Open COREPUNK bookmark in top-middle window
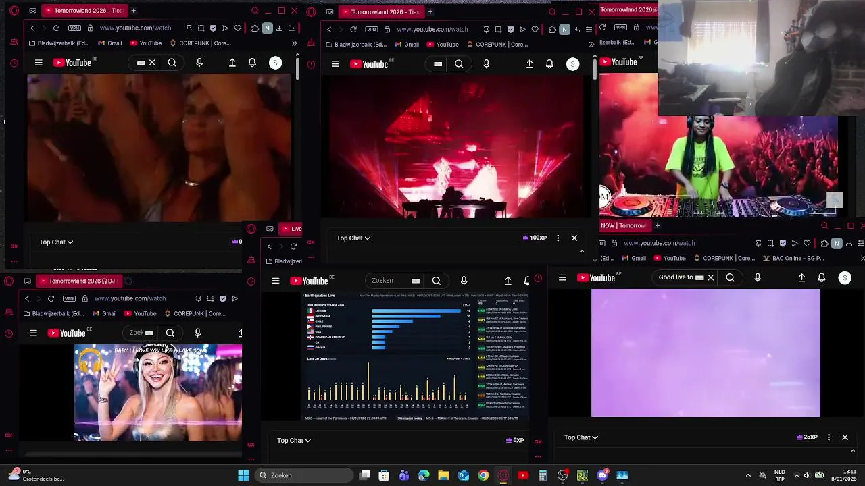The height and width of the screenshot is (486, 865). point(497,45)
